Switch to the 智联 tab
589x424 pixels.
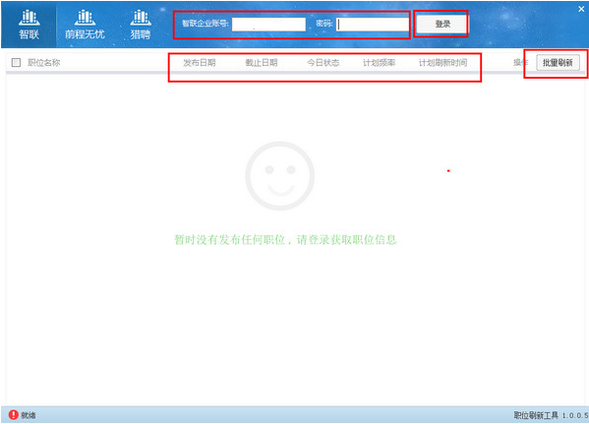tap(29, 26)
